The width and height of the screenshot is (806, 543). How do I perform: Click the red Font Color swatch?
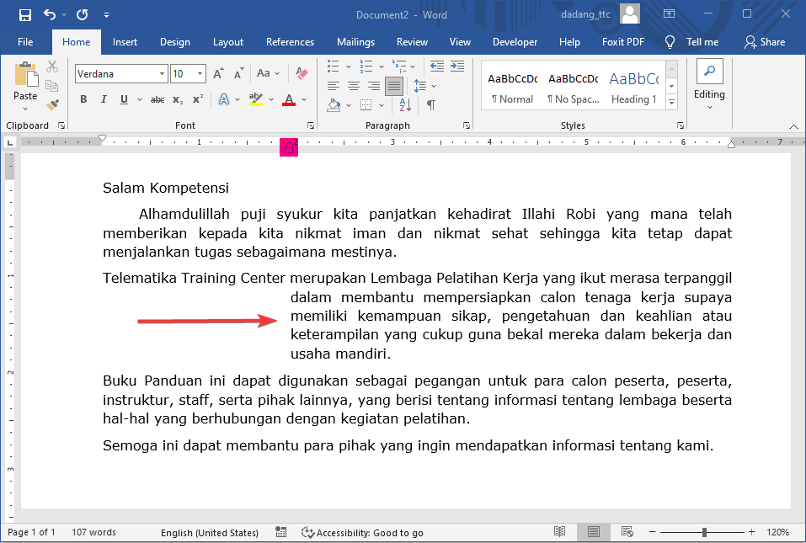(289, 100)
